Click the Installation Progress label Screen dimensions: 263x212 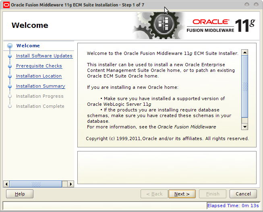[x=40, y=96]
